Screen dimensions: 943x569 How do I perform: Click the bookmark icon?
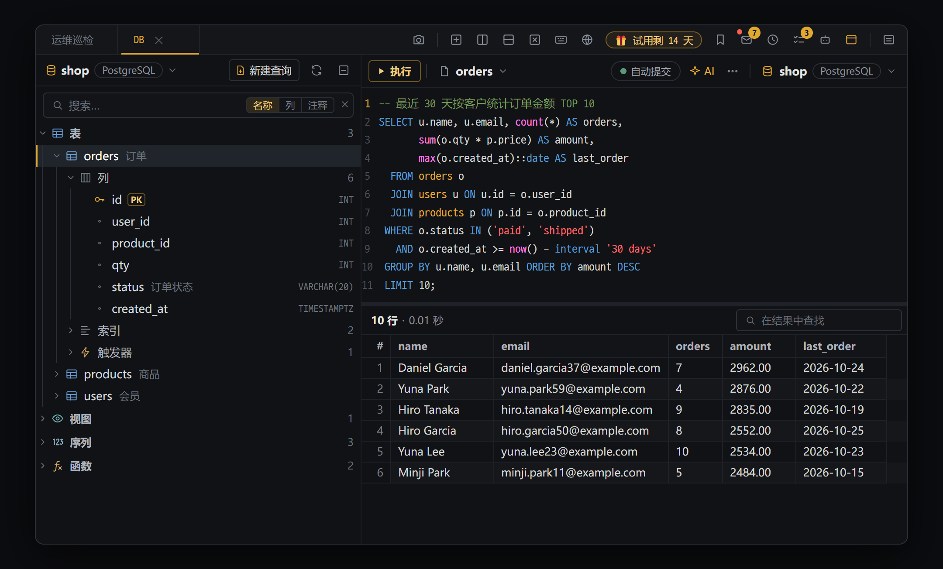click(x=720, y=40)
